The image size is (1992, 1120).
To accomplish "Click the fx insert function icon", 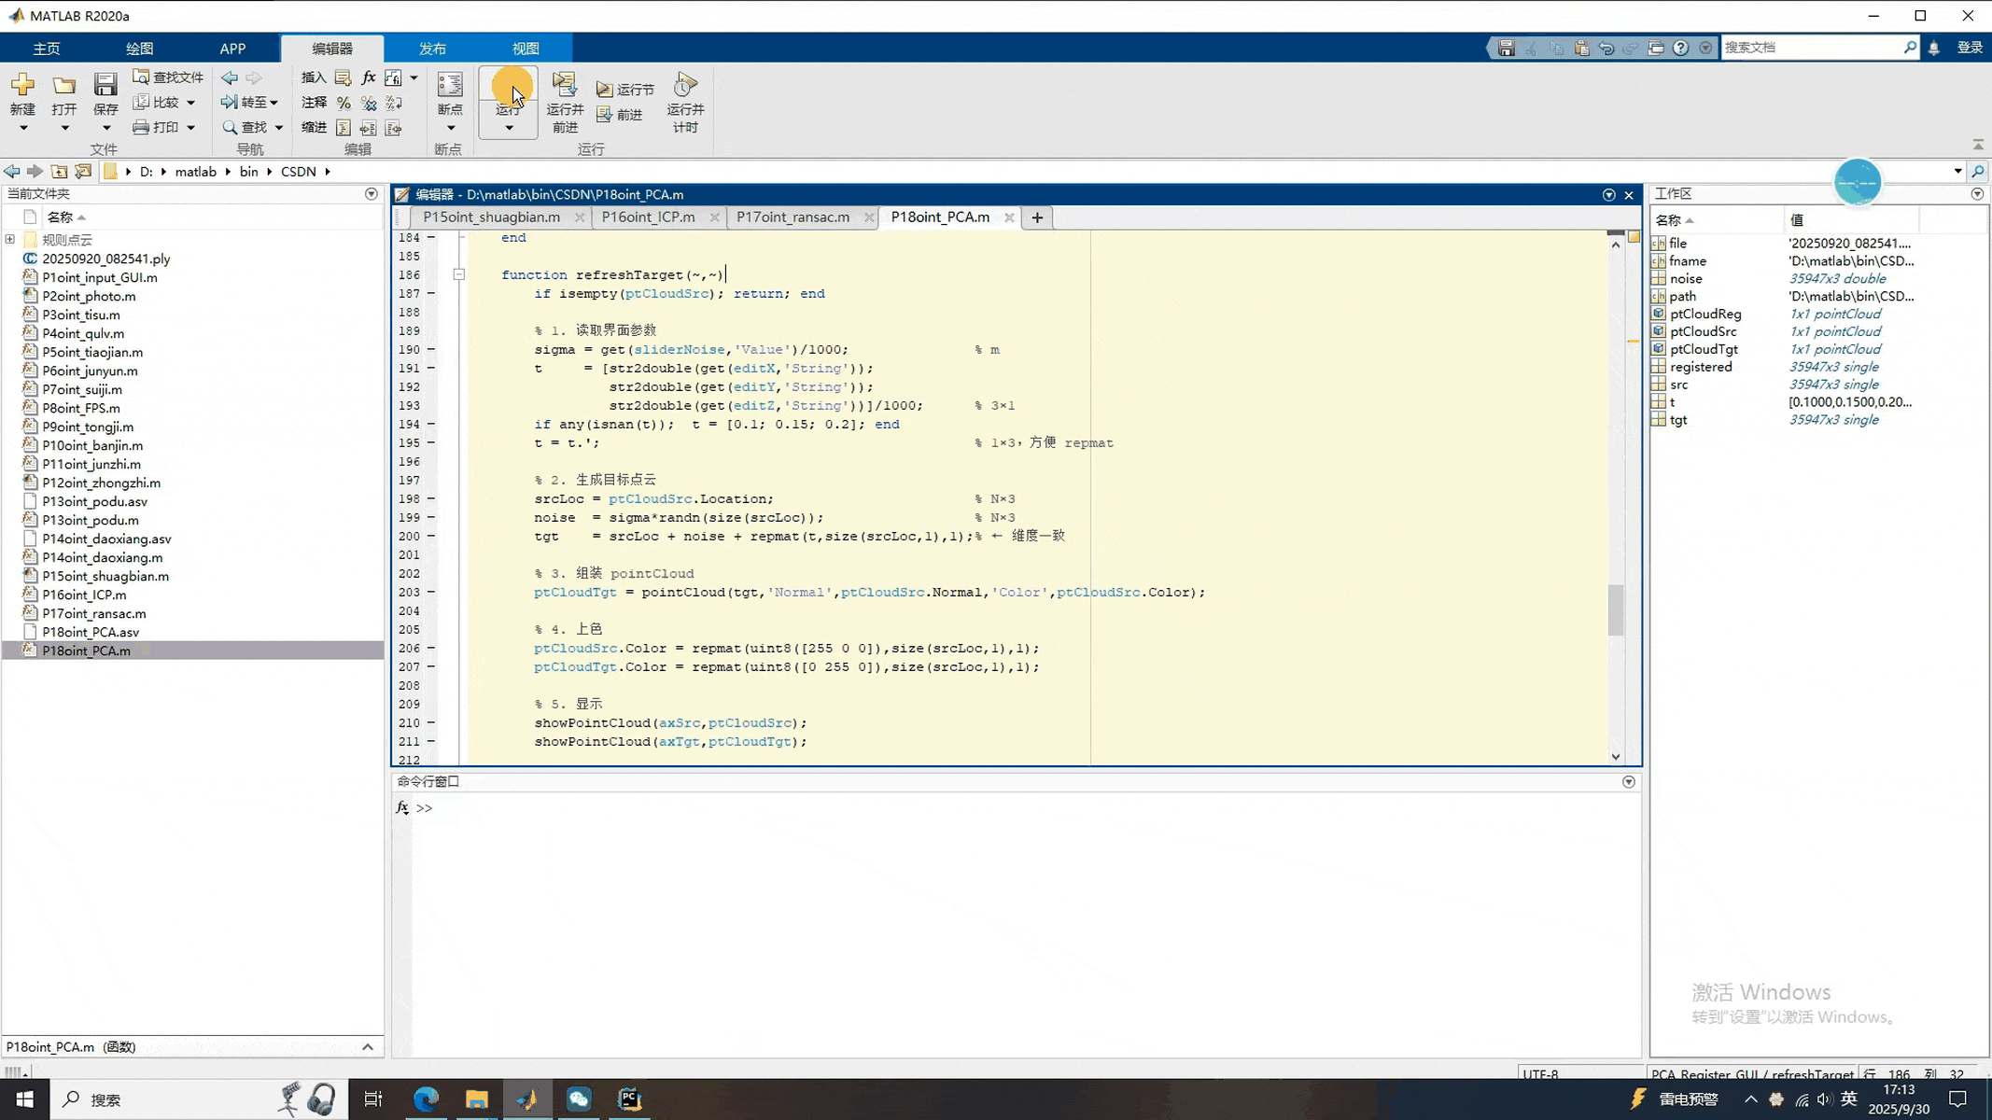I will pyautogui.click(x=368, y=77).
